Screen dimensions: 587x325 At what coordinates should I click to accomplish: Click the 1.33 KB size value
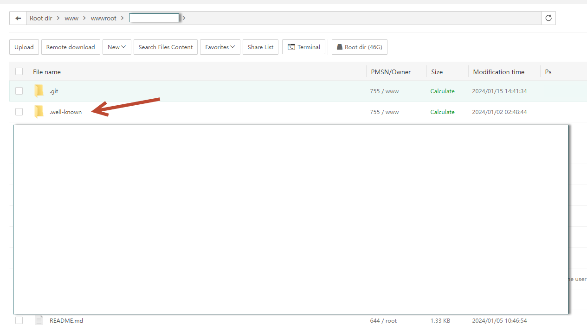pos(440,320)
